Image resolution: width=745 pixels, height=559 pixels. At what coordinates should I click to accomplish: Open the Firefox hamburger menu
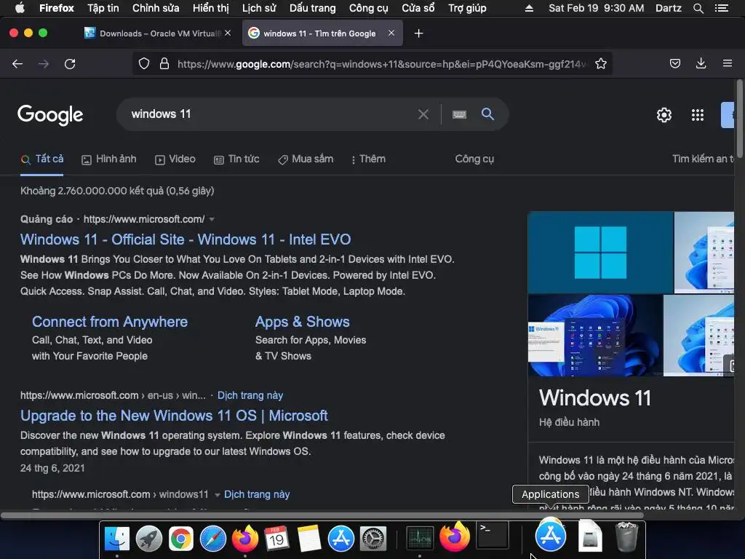728,63
